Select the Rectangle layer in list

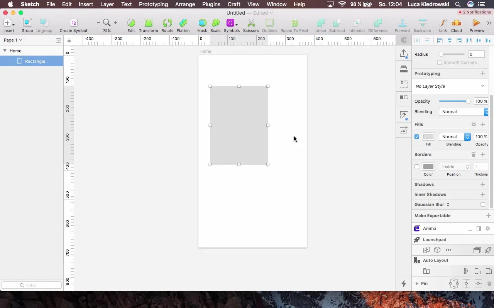(32, 61)
